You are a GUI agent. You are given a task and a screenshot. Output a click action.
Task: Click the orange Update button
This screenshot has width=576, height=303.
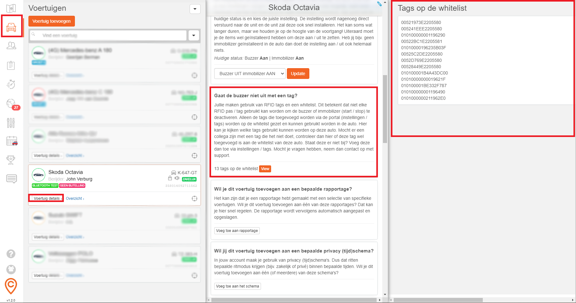coord(298,74)
